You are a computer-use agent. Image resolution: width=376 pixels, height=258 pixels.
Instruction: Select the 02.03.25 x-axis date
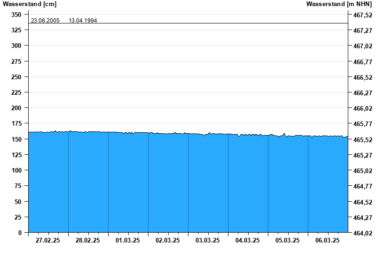[x=168, y=240]
